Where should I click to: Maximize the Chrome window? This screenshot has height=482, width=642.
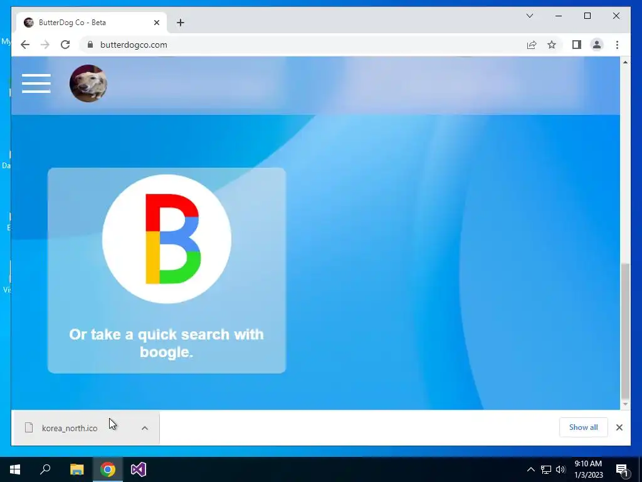pos(587,16)
